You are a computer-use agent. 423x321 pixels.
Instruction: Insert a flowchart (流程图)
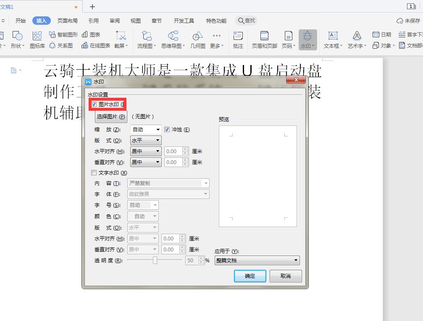[x=147, y=39]
